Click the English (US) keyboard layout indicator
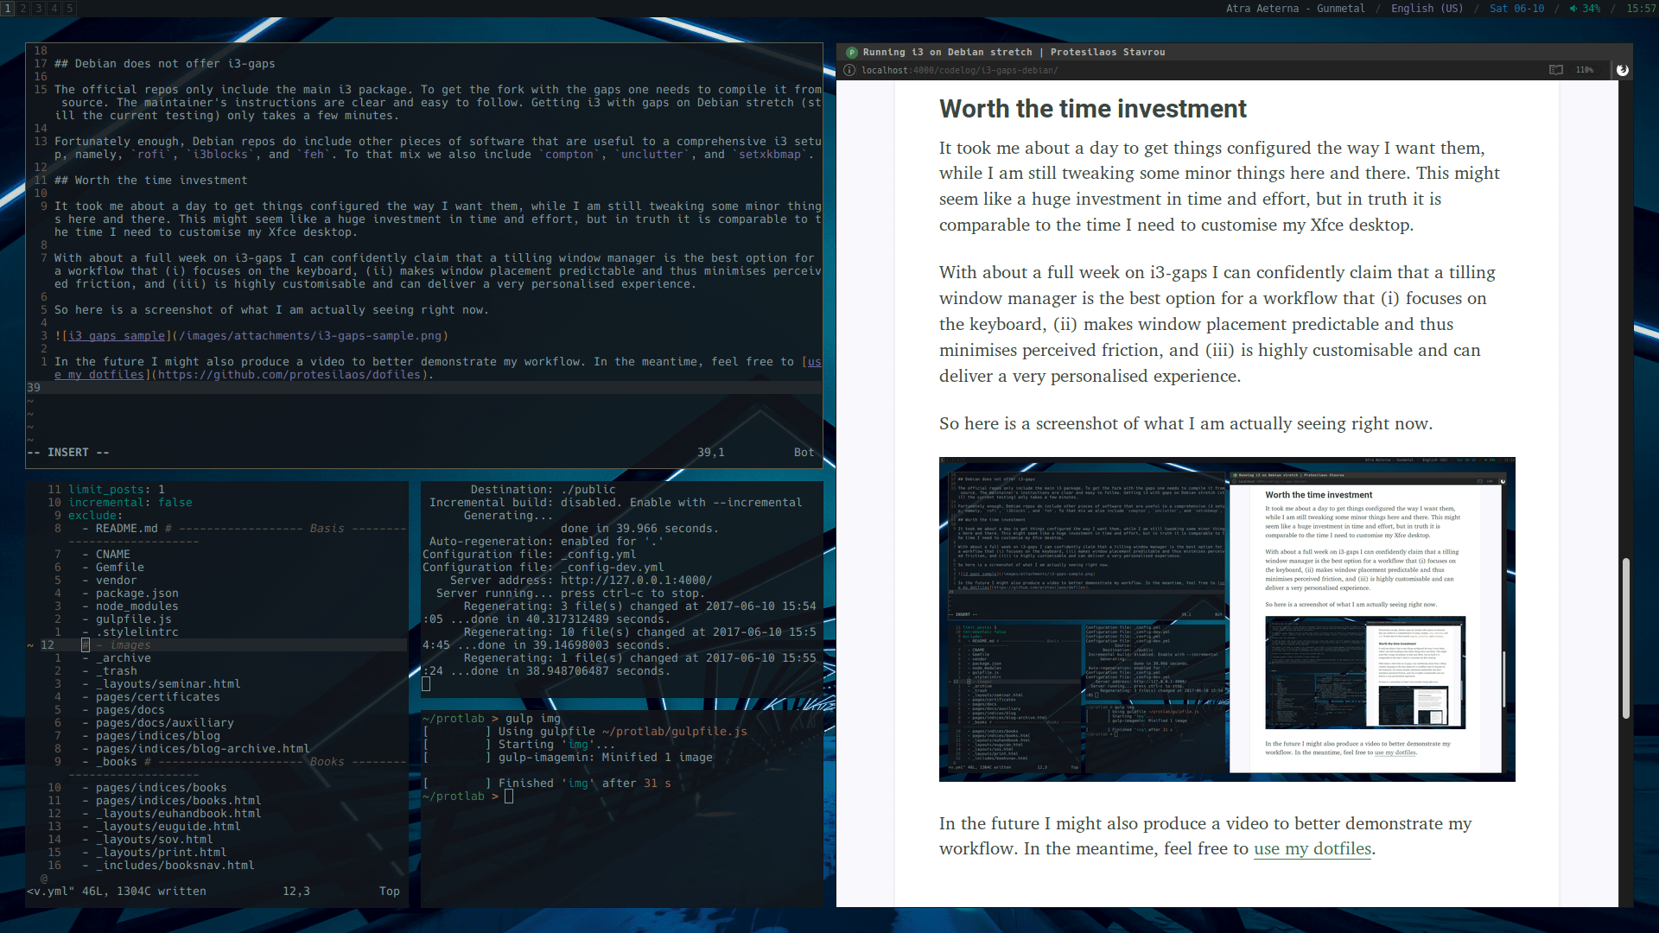Screen dimensions: 1659x933 point(1427,9)
